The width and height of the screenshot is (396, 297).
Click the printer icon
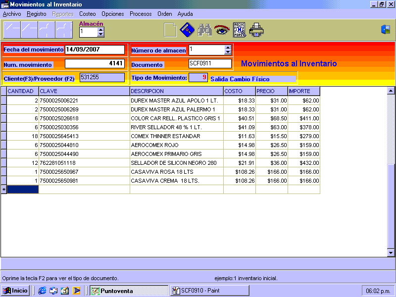click(256, 30)
